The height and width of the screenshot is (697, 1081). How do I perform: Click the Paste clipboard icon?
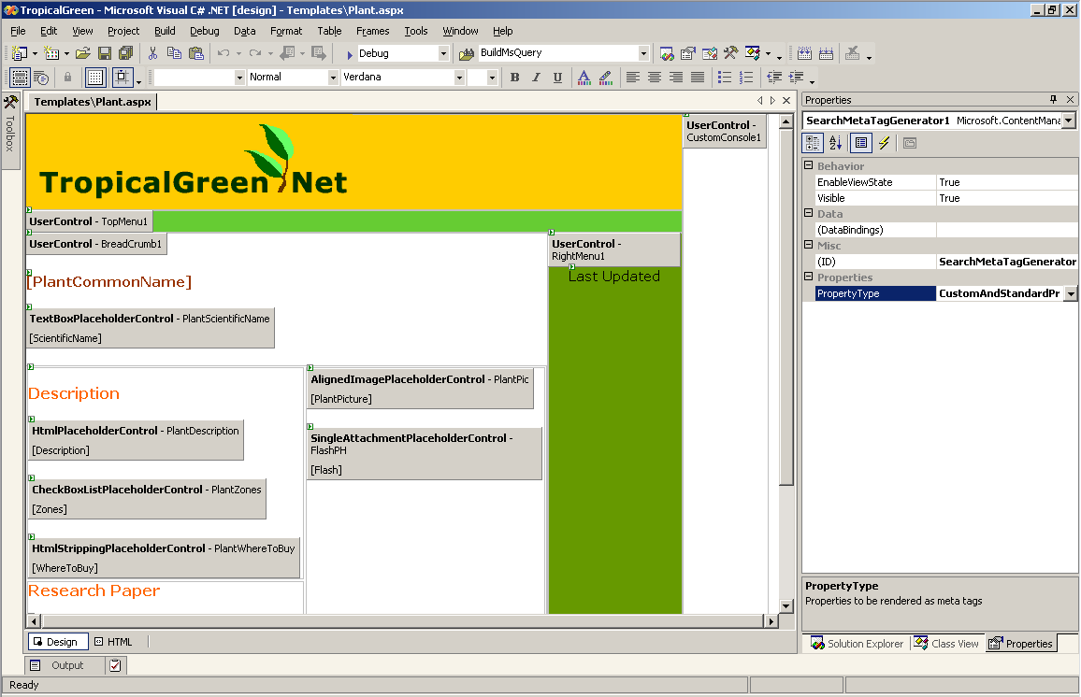pyautogui.click(x=196, y=53)
